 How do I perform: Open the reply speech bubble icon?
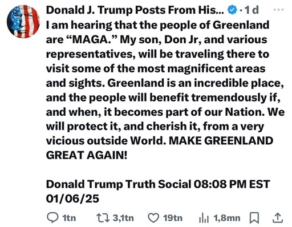[x=52, y=218]
